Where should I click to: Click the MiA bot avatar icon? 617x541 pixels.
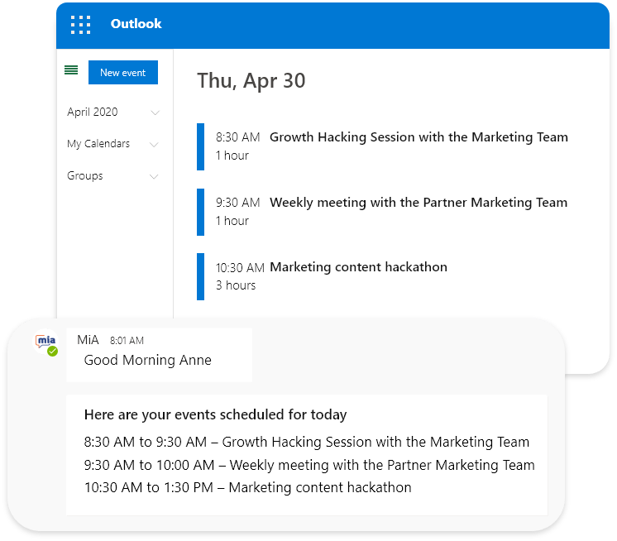tap(45, 341)
